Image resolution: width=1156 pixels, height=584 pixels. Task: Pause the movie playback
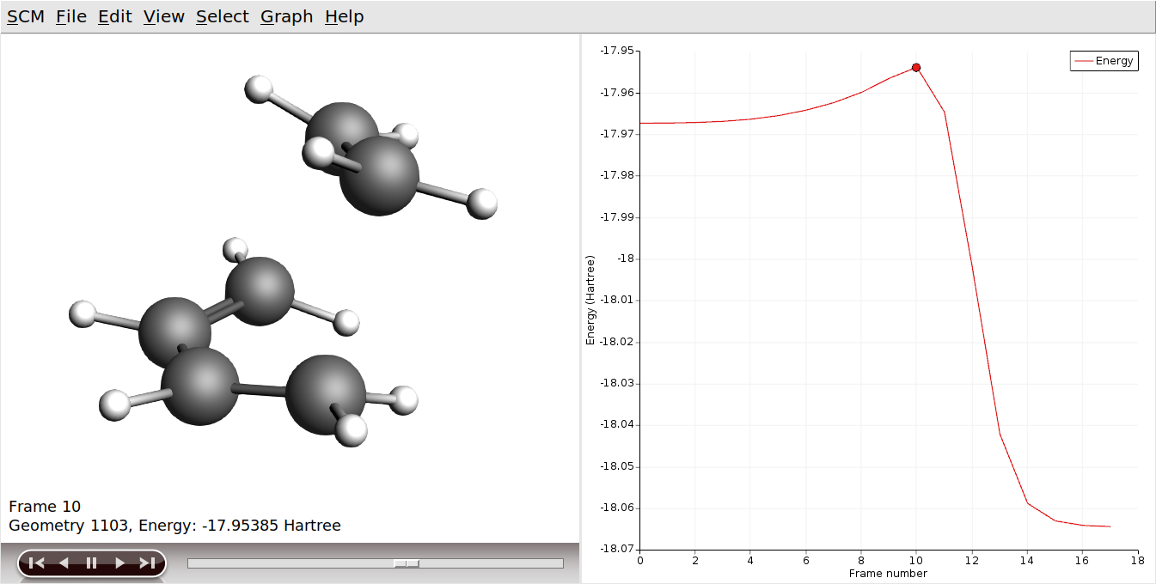click(x=91, y=563)
